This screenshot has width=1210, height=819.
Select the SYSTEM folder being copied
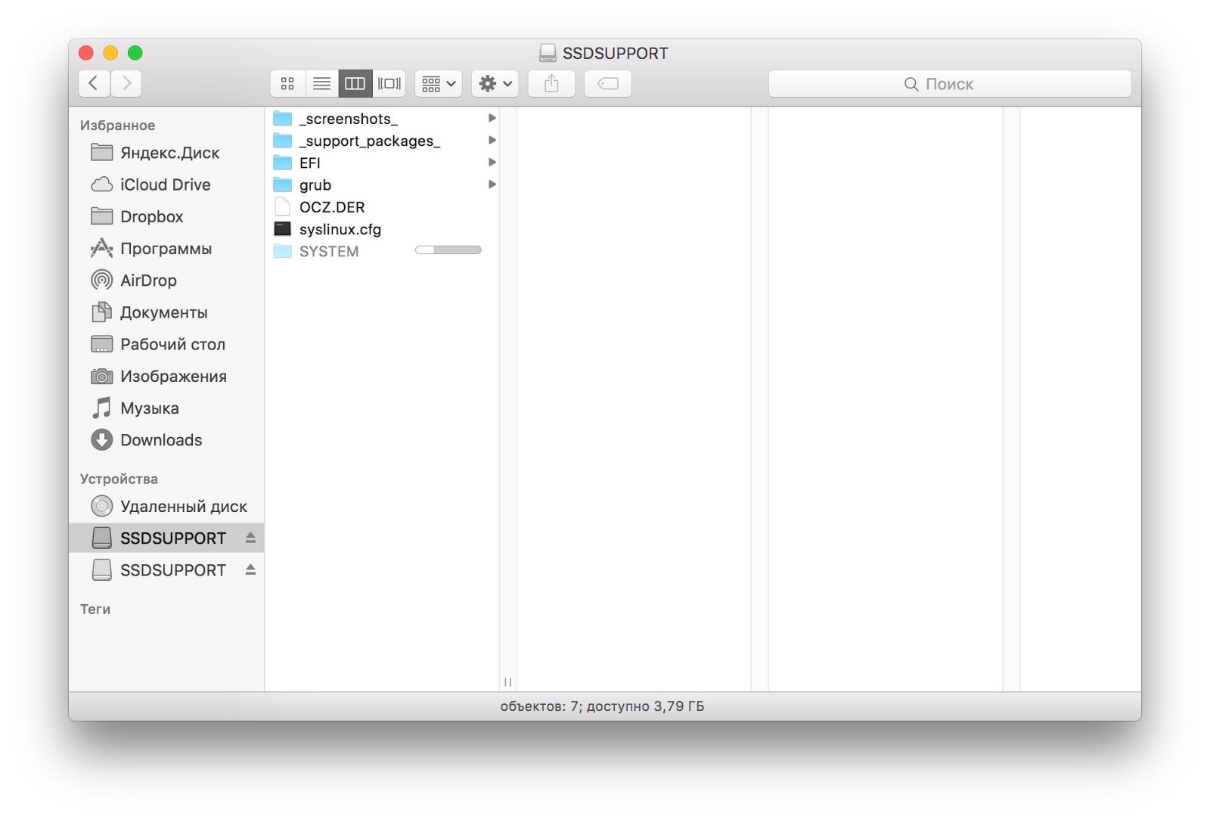coord(382,251)
